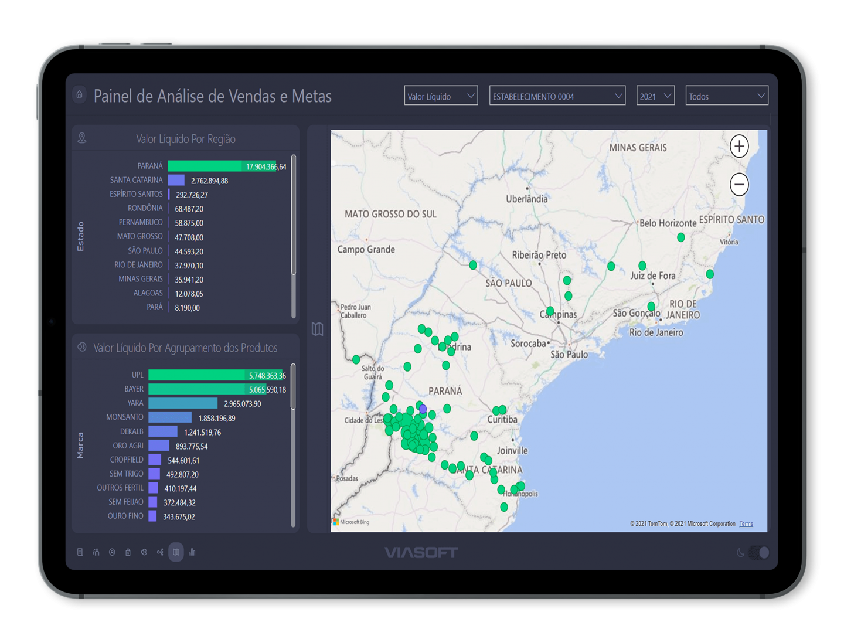Expand the Todos filter dropdown
Screen dimensions: 844x629
[726, 96]
